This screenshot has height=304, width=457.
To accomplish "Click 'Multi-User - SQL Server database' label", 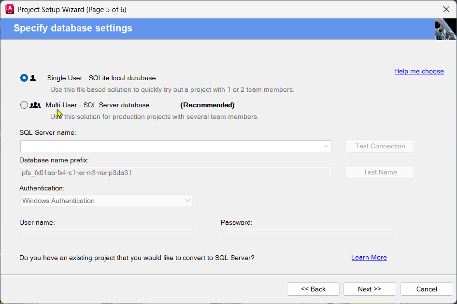I will [98, 105].
